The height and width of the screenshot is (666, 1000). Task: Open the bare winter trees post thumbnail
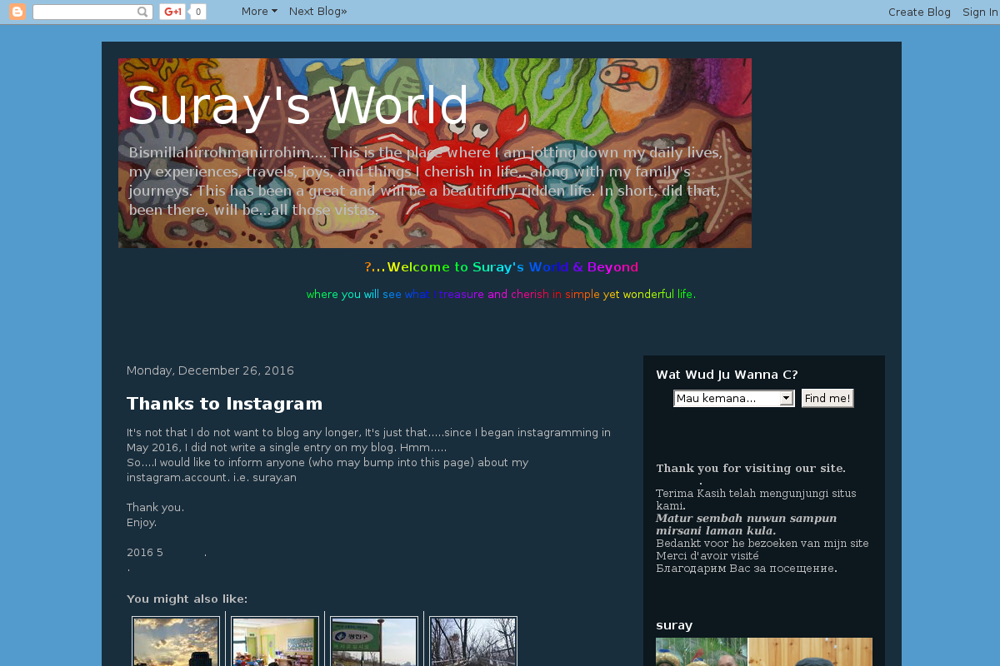(x=473, y=642)
